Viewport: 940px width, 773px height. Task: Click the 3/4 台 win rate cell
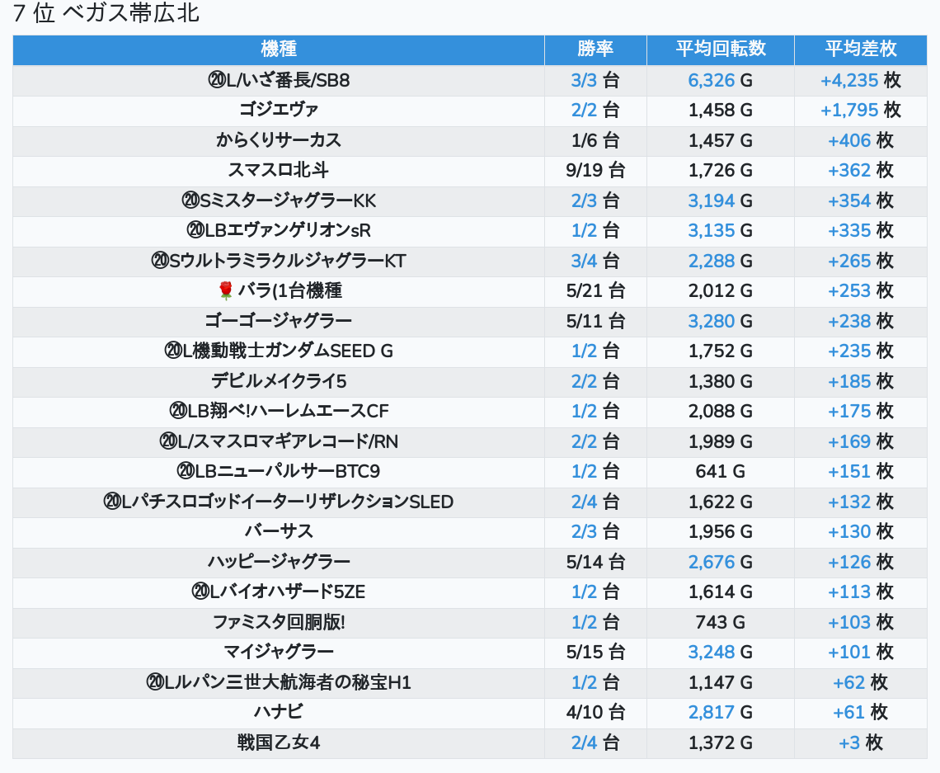pos(595,261)
